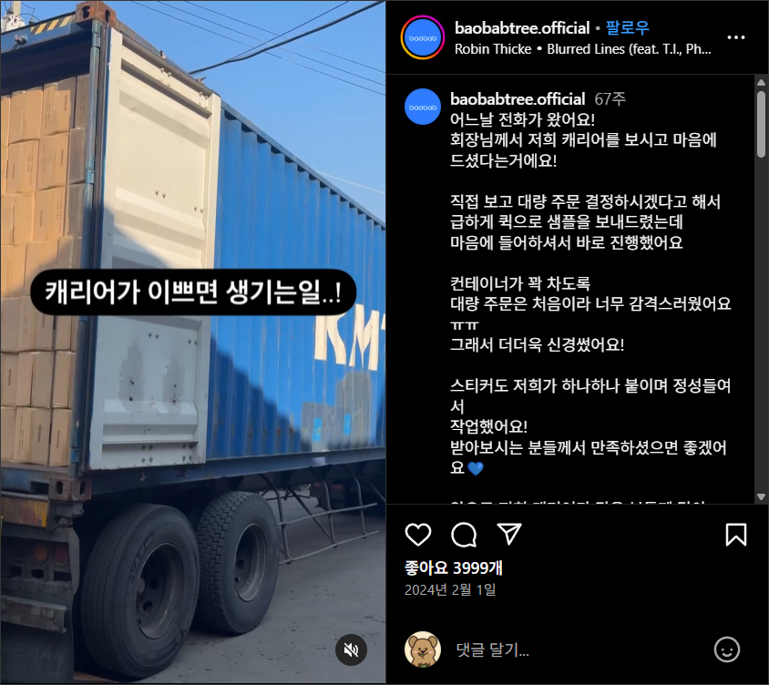Click the blue avatar beside the caption

(x=422, y=107)
